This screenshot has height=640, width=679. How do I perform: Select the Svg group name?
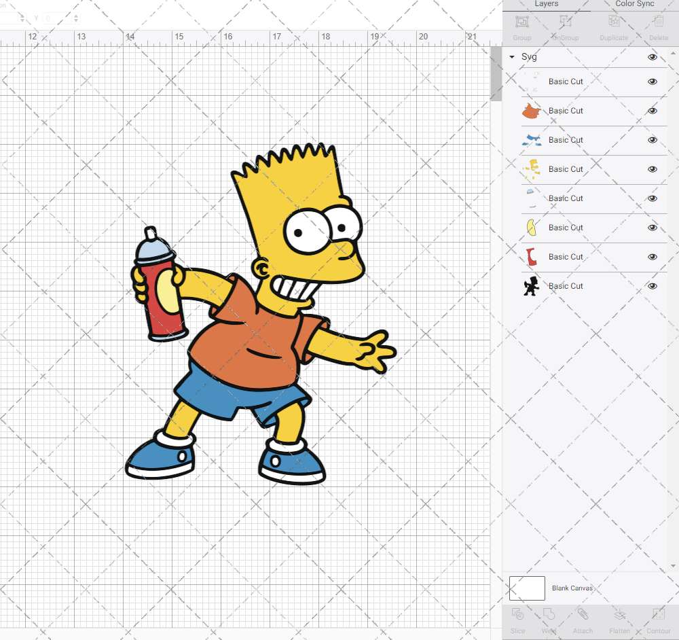pos(529,57)
